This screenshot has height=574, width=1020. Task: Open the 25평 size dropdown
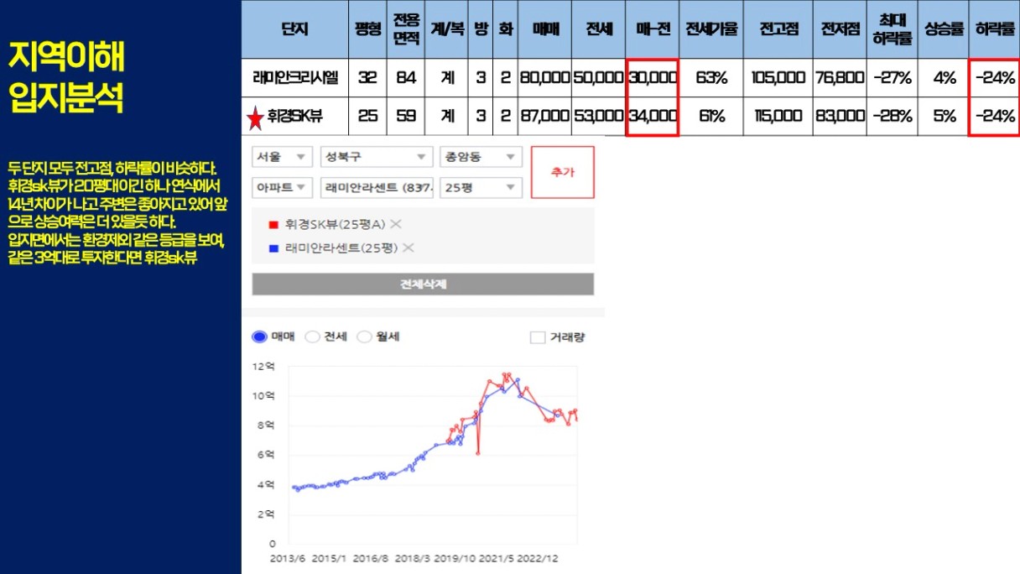click(480, 187)
